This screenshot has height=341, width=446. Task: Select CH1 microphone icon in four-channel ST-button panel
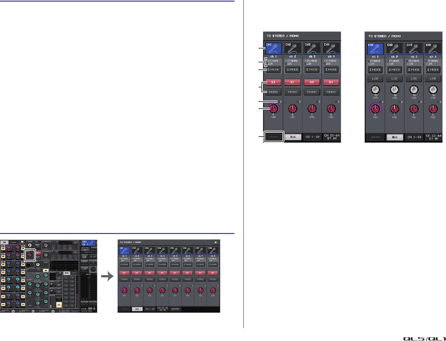click(x=273, y=49)
